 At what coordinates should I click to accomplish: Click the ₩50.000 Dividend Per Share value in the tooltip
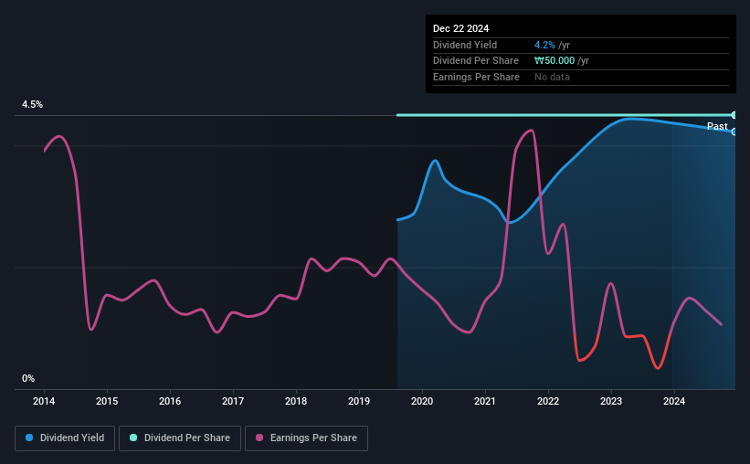click(x=555, y=61)
